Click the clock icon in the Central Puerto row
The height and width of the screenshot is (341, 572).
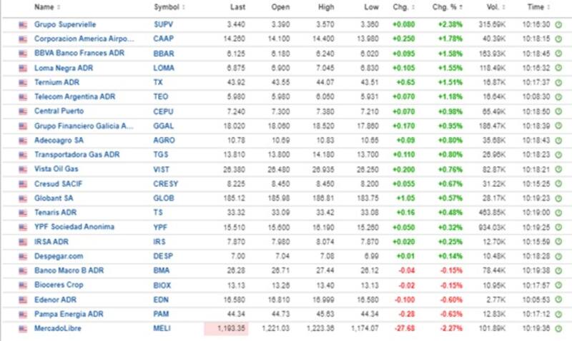(x=558, y=111)
